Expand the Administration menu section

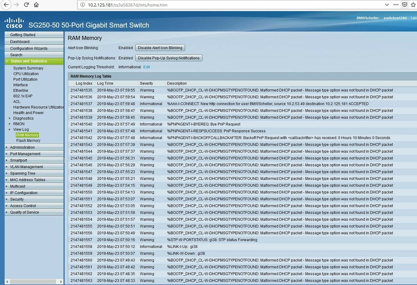pyautogui.click(x=7, y=147)
